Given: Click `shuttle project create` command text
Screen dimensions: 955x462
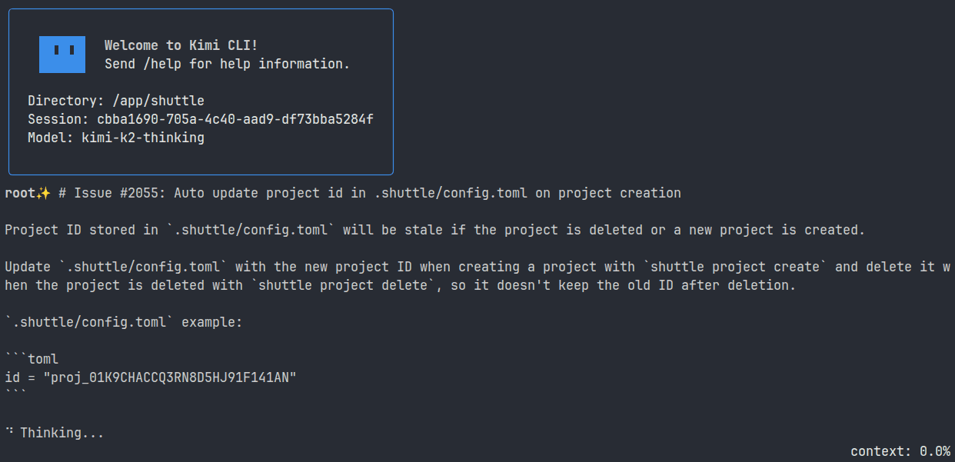Looking at the screenshot, I should tap(734, 267).
